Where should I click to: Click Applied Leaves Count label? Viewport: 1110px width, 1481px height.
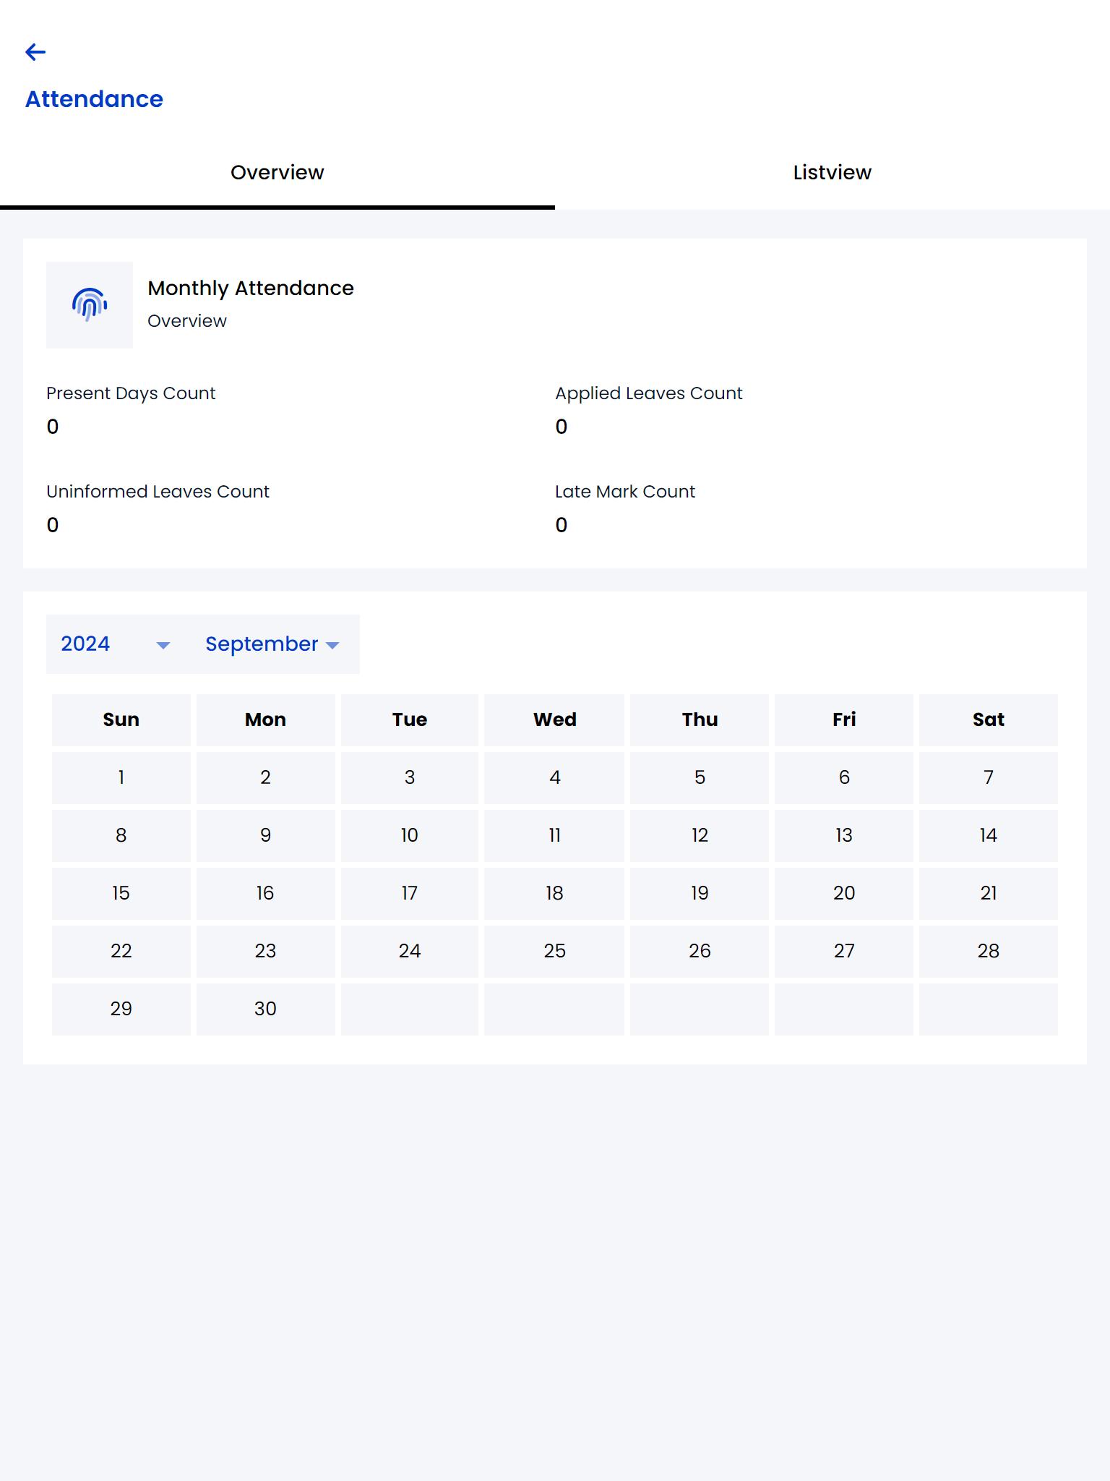[x=648, y=393]
